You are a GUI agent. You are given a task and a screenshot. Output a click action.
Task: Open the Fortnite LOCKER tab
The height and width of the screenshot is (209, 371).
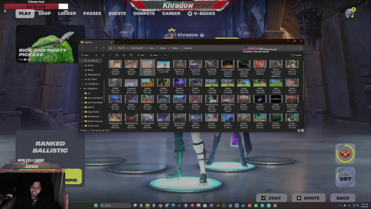click(x=67, y=13)
